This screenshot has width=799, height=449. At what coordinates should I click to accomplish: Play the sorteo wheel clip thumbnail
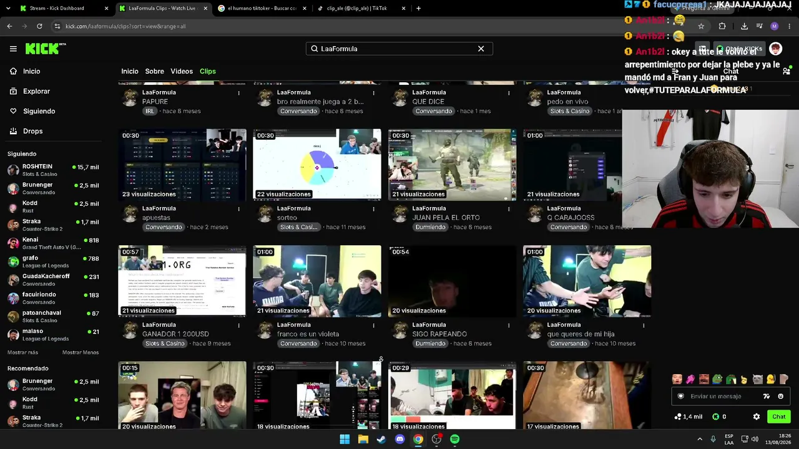[317, 165]
